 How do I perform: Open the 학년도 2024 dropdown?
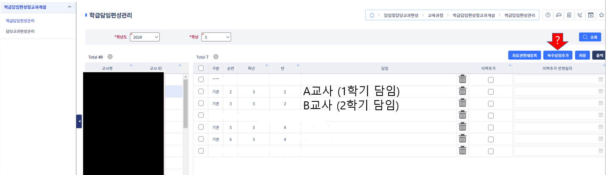coord(145,37)
